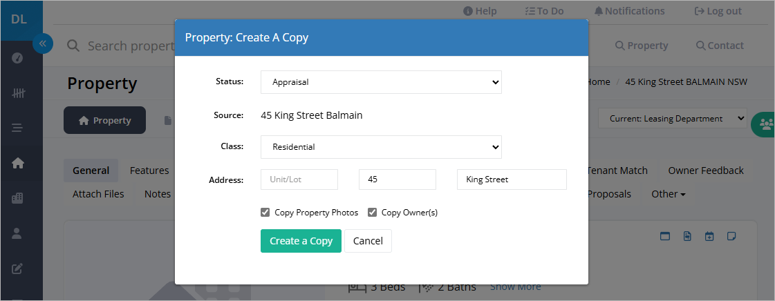The image size is (775, 301).
Task: Open the Class dropdown showing Residential
Action: (381, 146)
